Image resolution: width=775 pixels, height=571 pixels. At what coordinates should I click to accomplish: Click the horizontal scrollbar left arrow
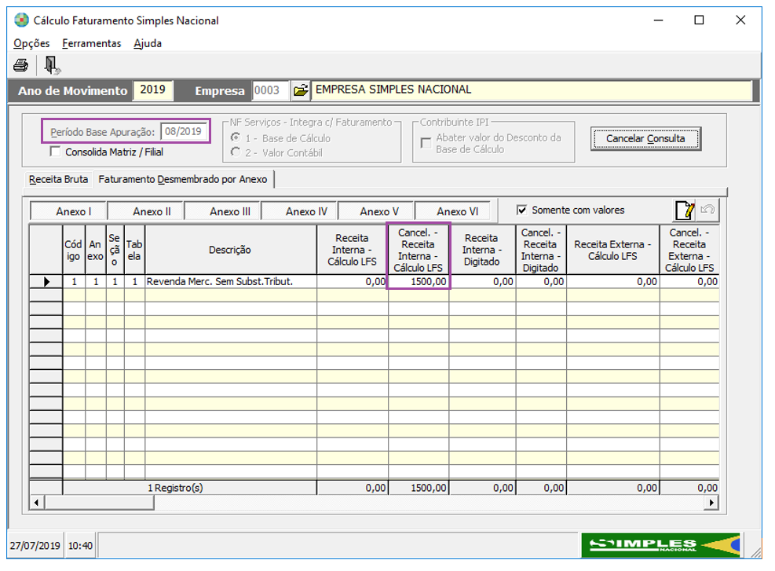(36, 503)
